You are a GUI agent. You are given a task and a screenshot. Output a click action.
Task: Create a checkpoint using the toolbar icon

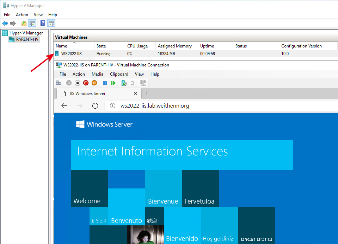pos(124,83)
